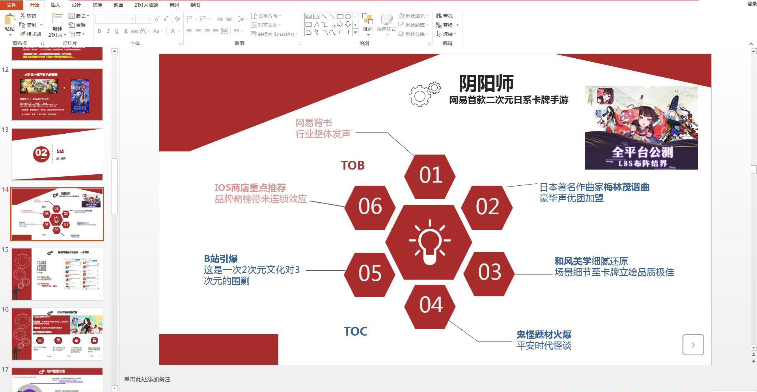This screenshot has height=392, width=757.
Task: Click the next-slide arrow button on the slide
Action: [x=693, y=345]
